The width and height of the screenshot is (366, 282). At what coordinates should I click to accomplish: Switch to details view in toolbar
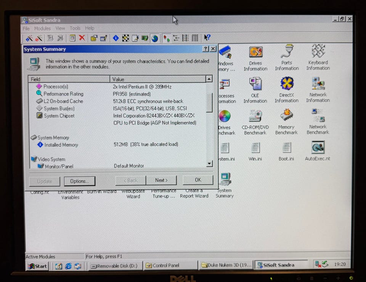coord(195,38)
